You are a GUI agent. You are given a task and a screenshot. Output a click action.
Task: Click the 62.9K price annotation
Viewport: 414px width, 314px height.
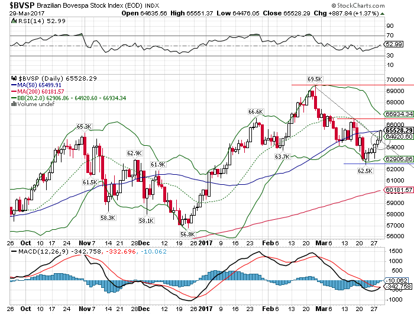[x=134, y=153]
